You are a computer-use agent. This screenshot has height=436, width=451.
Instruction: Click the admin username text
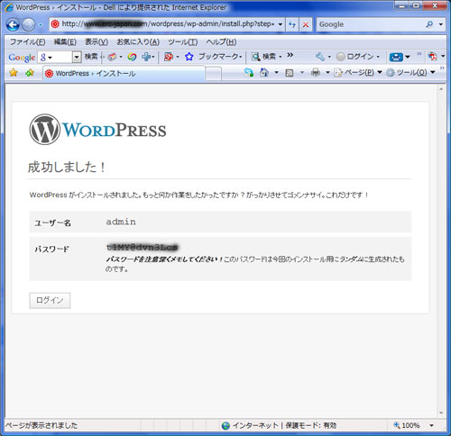click(121, 222)
